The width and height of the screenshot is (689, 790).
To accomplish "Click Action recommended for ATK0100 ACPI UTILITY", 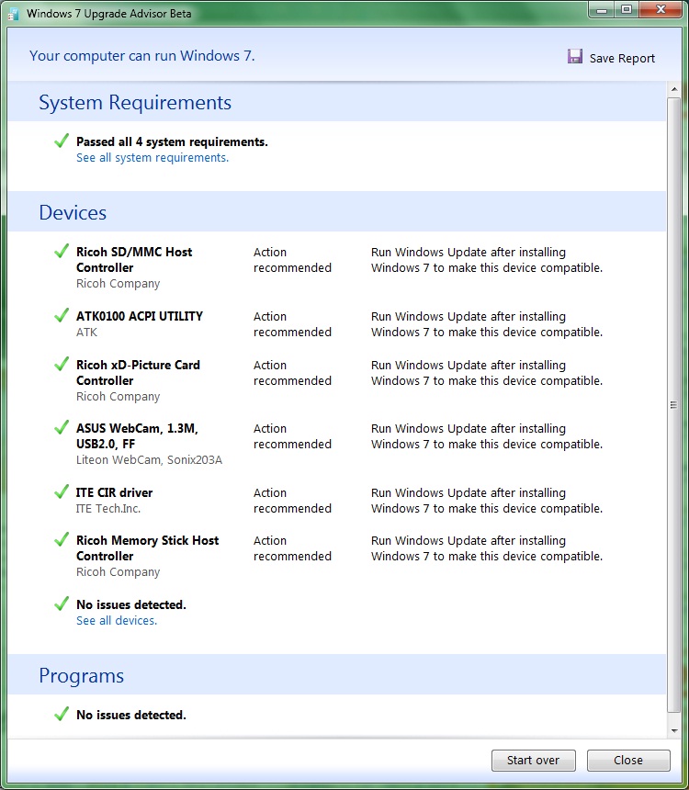I will tap(292, 324).
